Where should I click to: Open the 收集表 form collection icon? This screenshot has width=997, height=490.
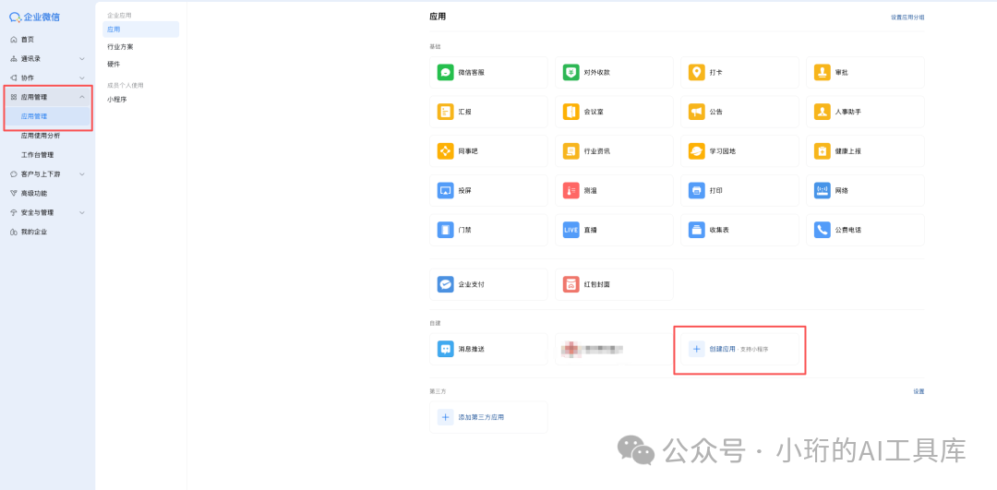[697, 230]
